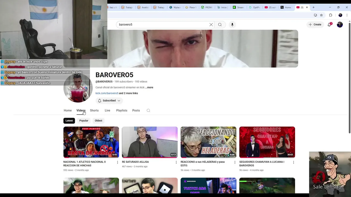Viewport: 351px width, 197px height.
Task: Open kick.com/barovero5 link
Action: [x=107, y=93]
